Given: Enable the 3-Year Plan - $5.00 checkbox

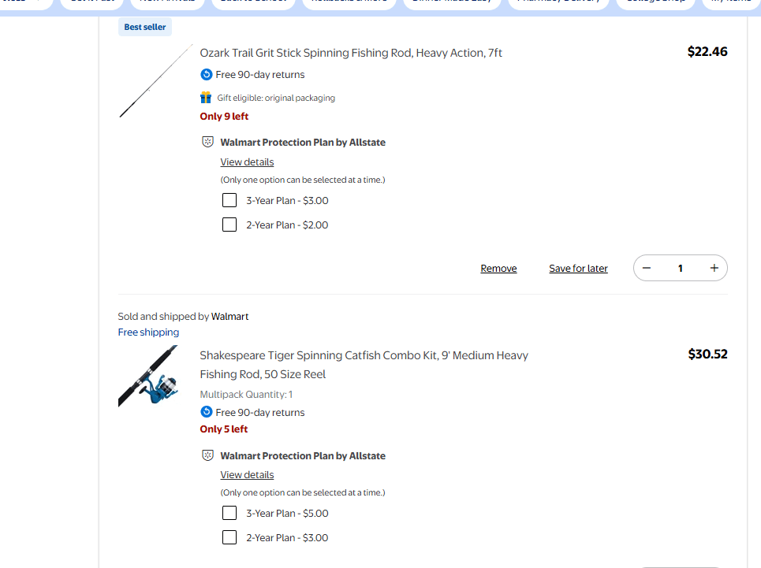Looking at the screenshot, I should coord(229,513).
